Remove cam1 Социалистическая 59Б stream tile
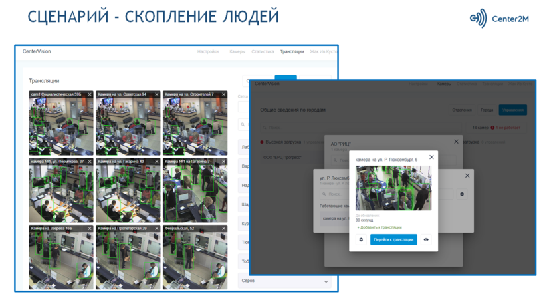This screenshot has width=545, height=302. click(90, 95)
